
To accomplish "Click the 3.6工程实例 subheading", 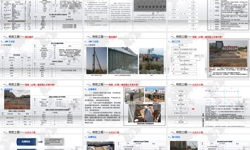I will pyautogui.click(x=90, y=45).
